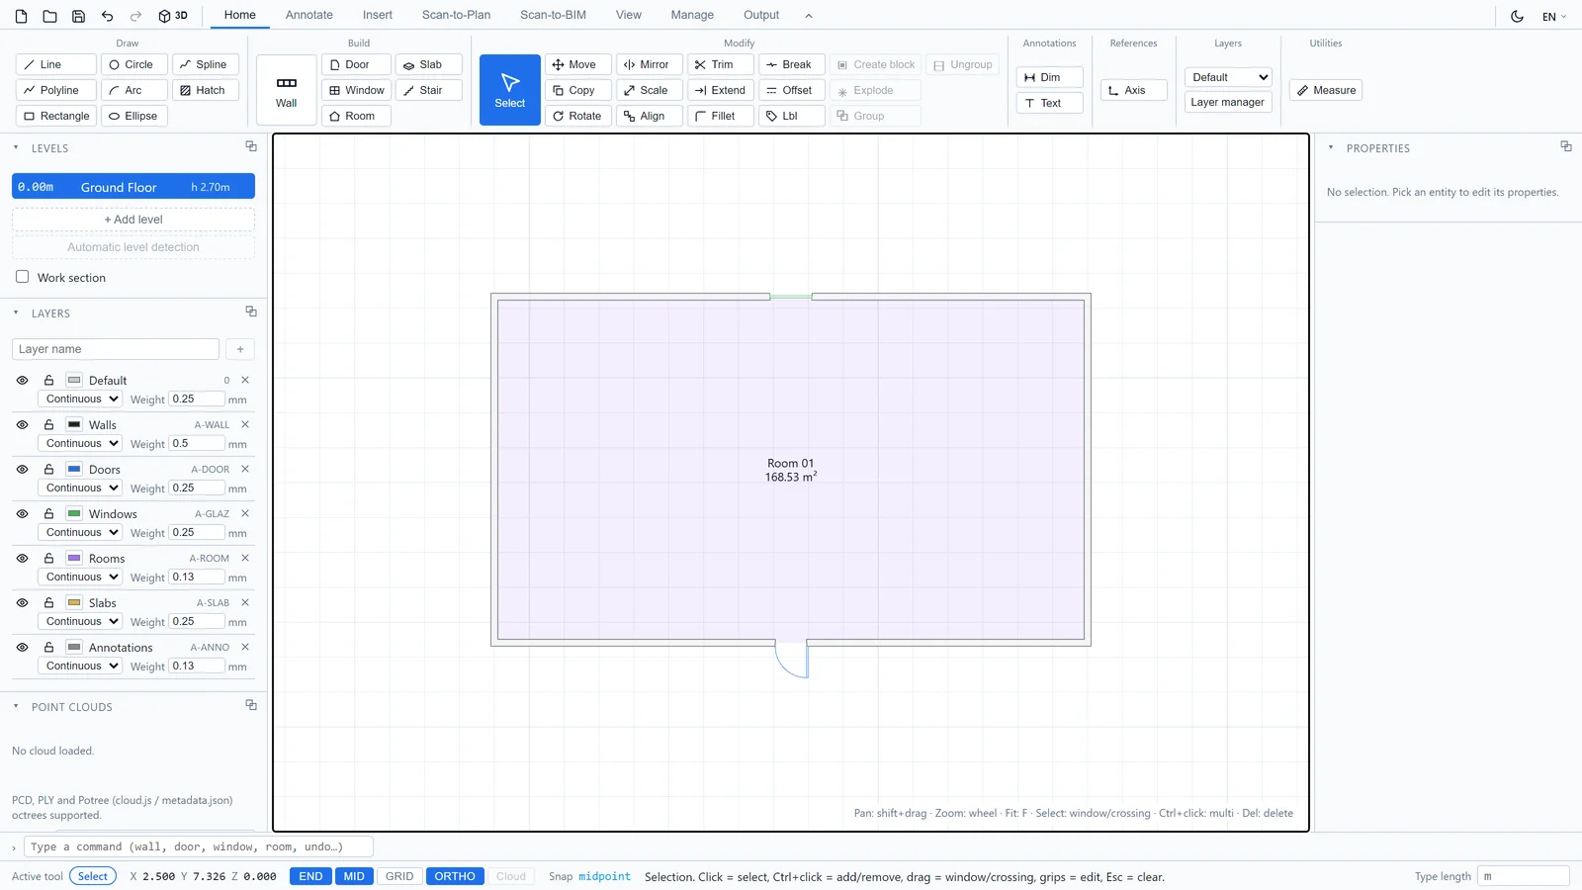Screen dimensions: 1582x890
Task: Select the Rectangle draw tool
Action: coord(56,116)
